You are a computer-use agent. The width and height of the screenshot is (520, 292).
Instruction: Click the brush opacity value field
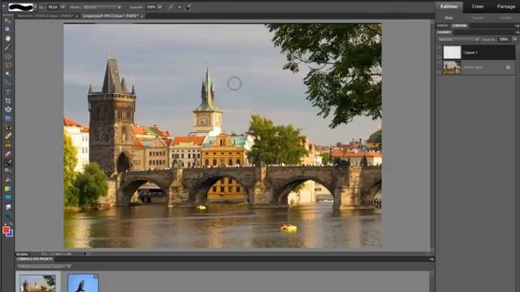click(151, 7)
